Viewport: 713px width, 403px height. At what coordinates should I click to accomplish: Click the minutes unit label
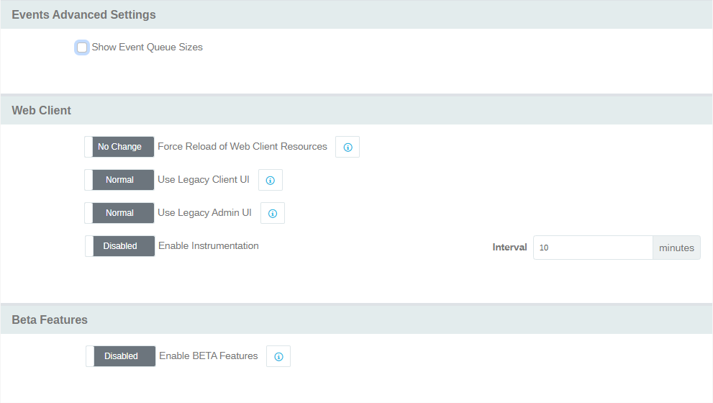[676, 248]
